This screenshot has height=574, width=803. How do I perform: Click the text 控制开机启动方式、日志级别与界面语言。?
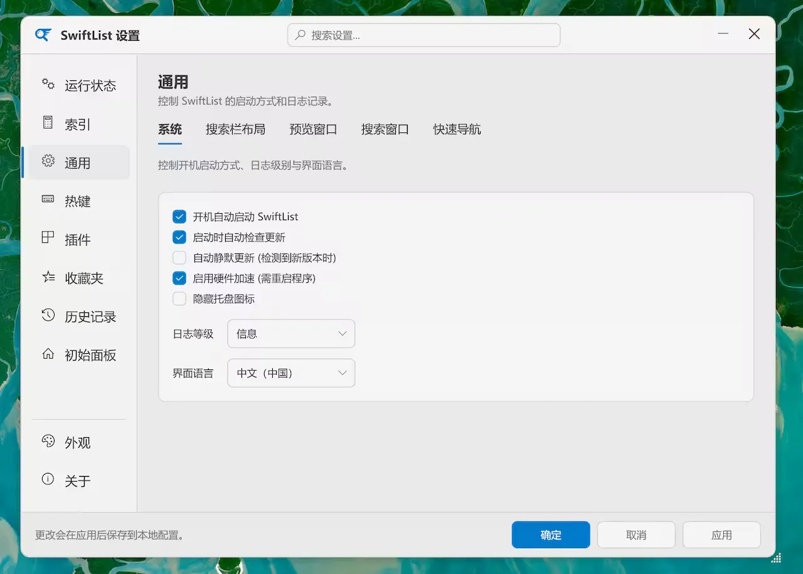[x=253, y=166]
